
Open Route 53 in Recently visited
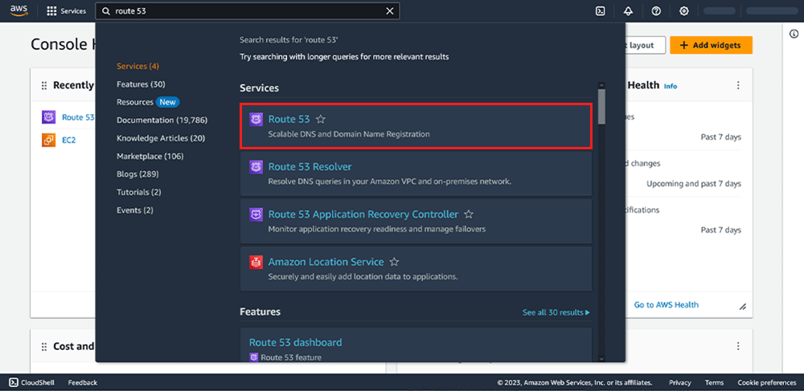click(x=78, y=117)
